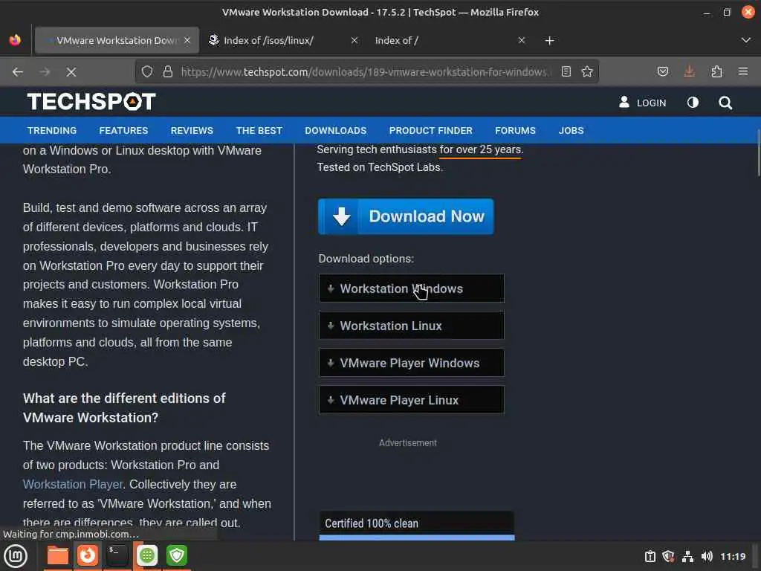This screenshot has height=571, width=761.
Task: Click the green shield taskbar icon
Action: click(x=177, y=555)
